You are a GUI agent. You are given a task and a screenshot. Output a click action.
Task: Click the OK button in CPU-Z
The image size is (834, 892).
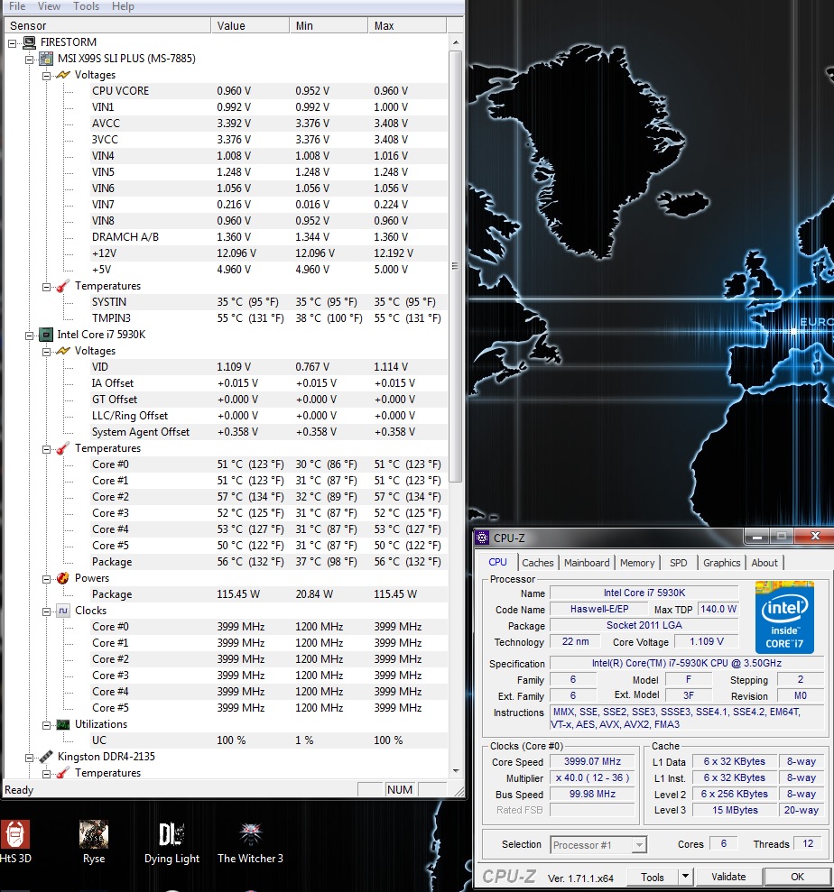click(x=797, y=877)
